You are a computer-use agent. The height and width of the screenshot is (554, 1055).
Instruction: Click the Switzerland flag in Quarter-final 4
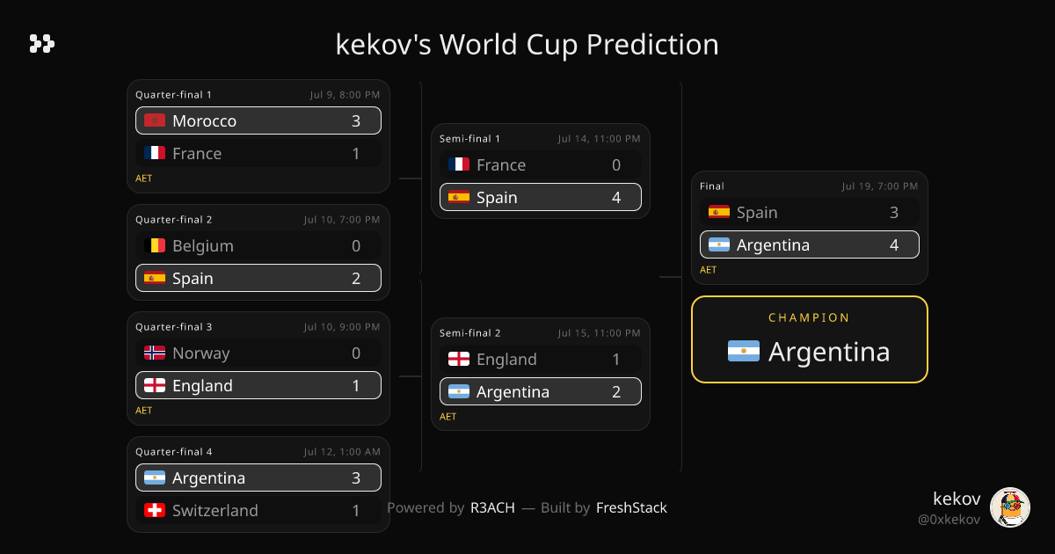tap(155, 510)
